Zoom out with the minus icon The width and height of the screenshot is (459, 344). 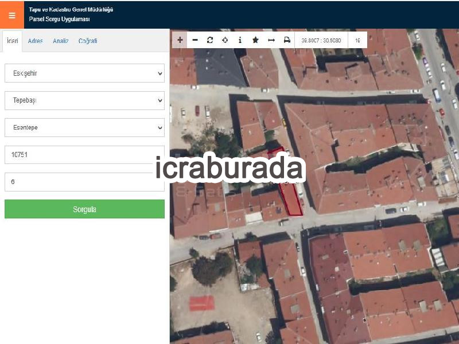coord(195,40)
